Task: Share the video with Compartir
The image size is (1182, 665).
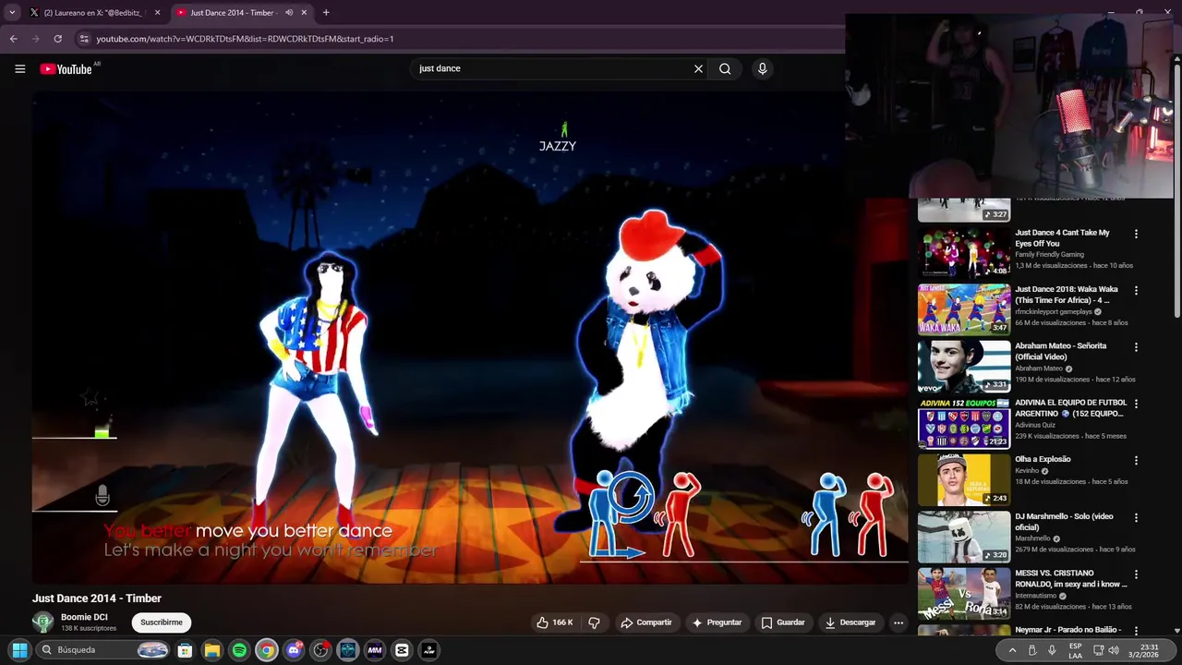Action: (x=646, y=623)
